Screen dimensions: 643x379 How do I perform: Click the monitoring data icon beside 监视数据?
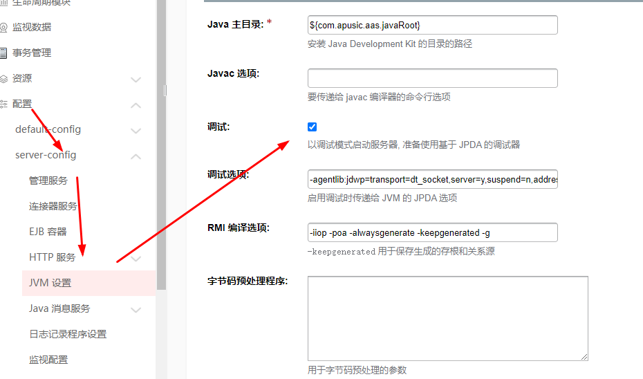click(3, 28)
